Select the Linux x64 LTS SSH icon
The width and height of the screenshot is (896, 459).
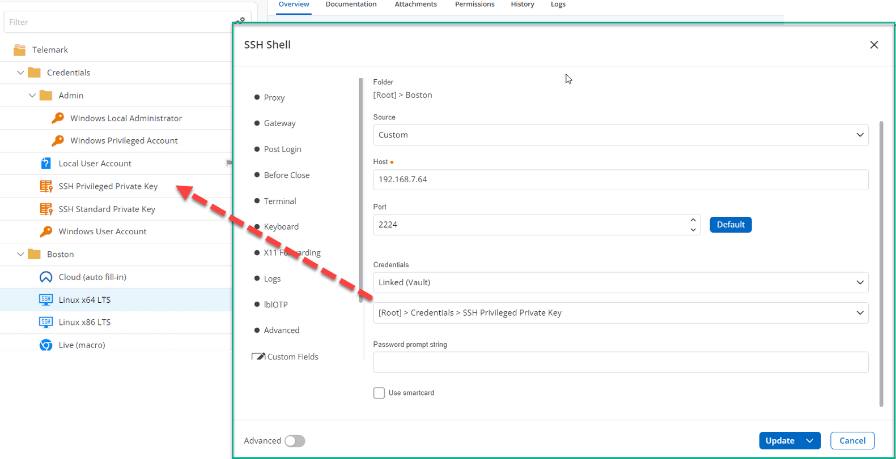(x=46, y=299)
